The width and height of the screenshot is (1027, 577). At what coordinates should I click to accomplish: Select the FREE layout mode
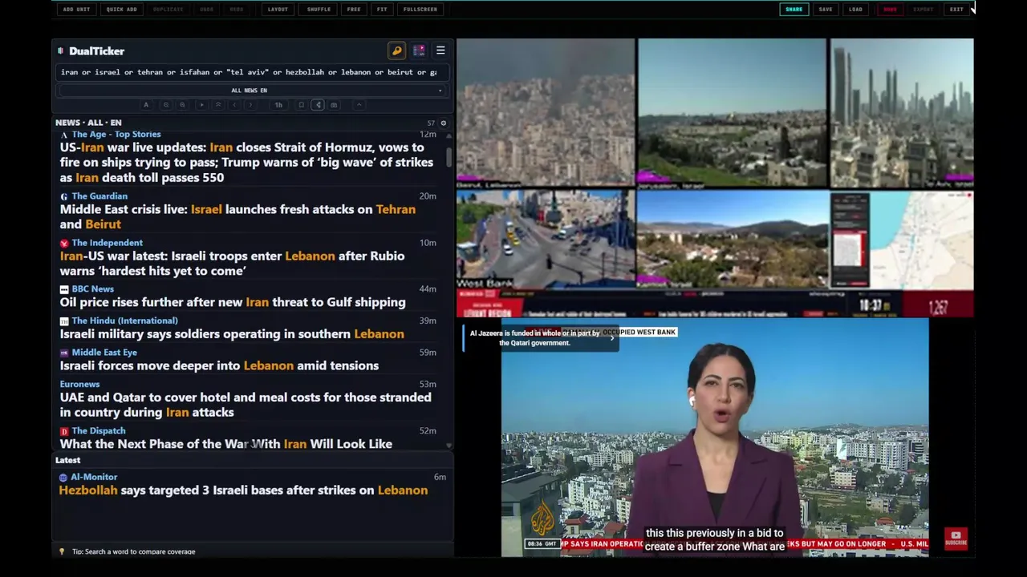354,10
